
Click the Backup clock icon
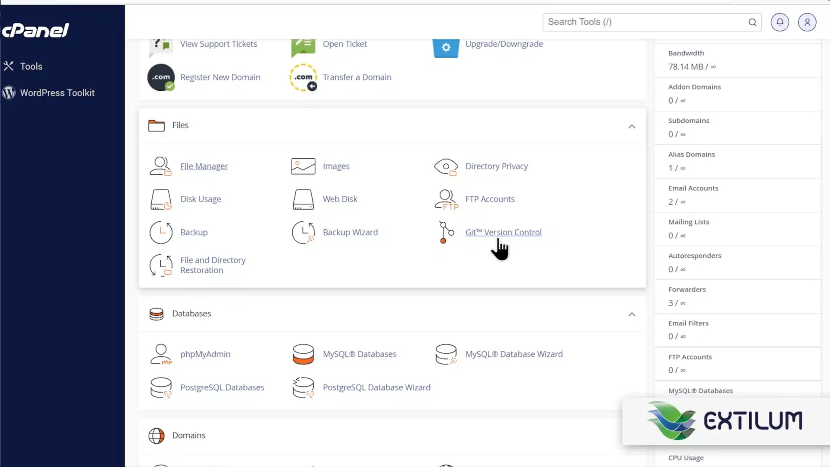(x=161, y=233)
